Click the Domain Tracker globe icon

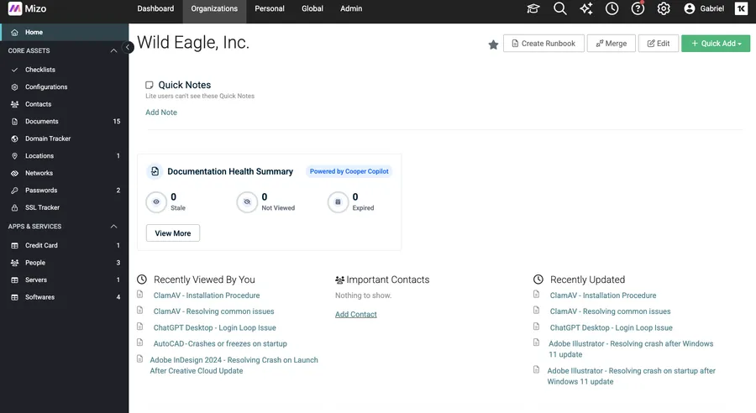pos(14,139)
